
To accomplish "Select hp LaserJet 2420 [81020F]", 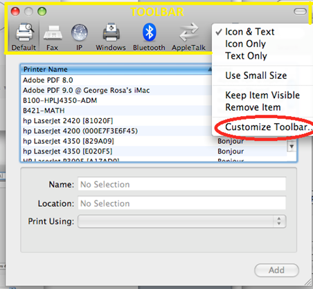I will click(x=116, y=121).
